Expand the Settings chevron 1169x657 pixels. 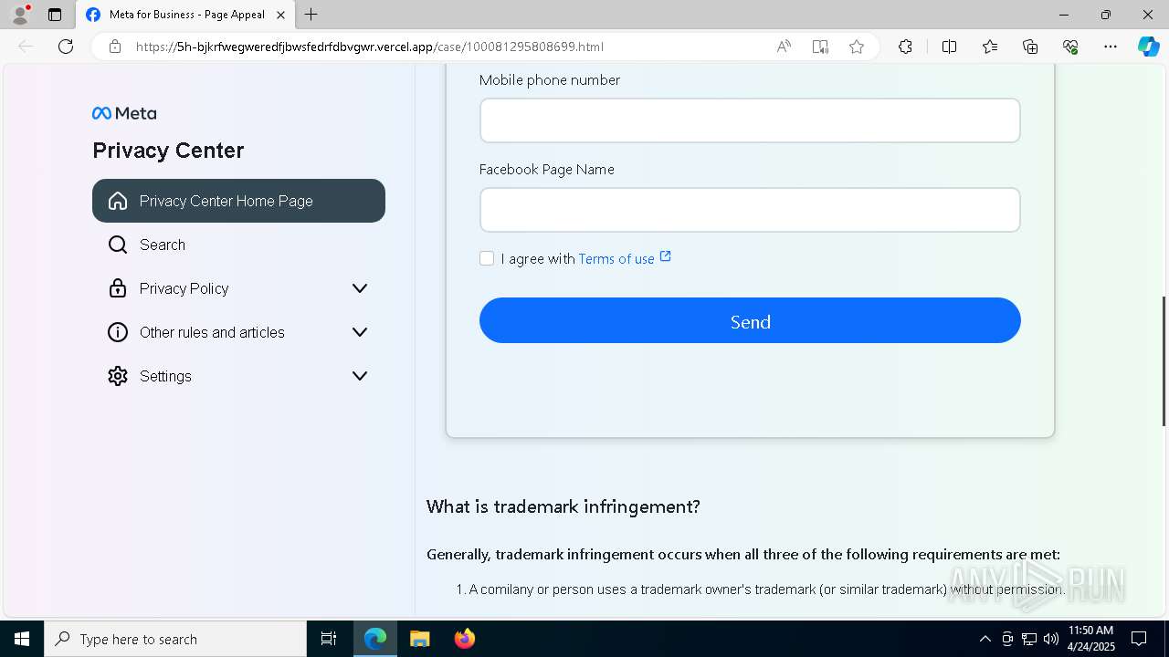click(x=360, y=376)
